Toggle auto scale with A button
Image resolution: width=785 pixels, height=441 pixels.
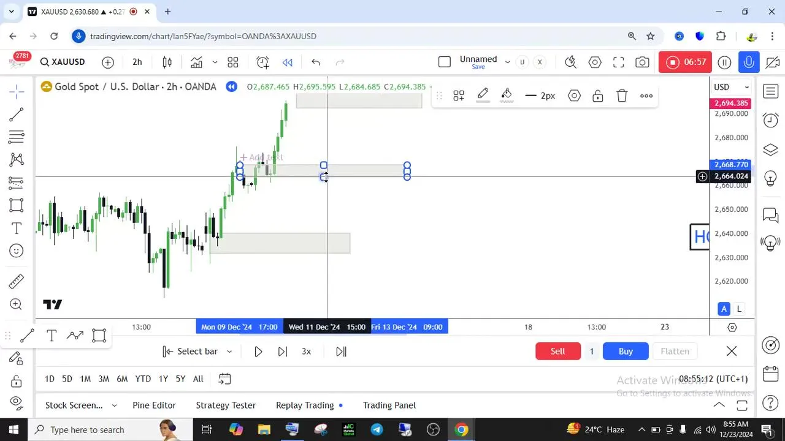pos(724,309)
